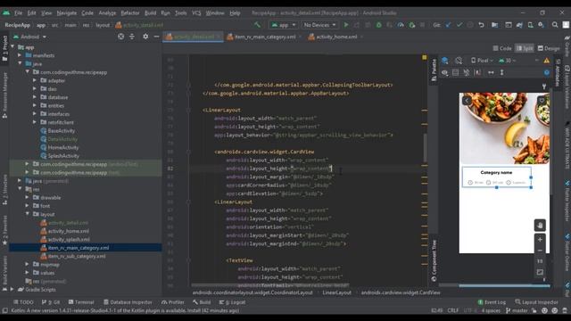Click the editor horizontal scrollbar
Screen dimensions: 571x321
tap(270, 285)
